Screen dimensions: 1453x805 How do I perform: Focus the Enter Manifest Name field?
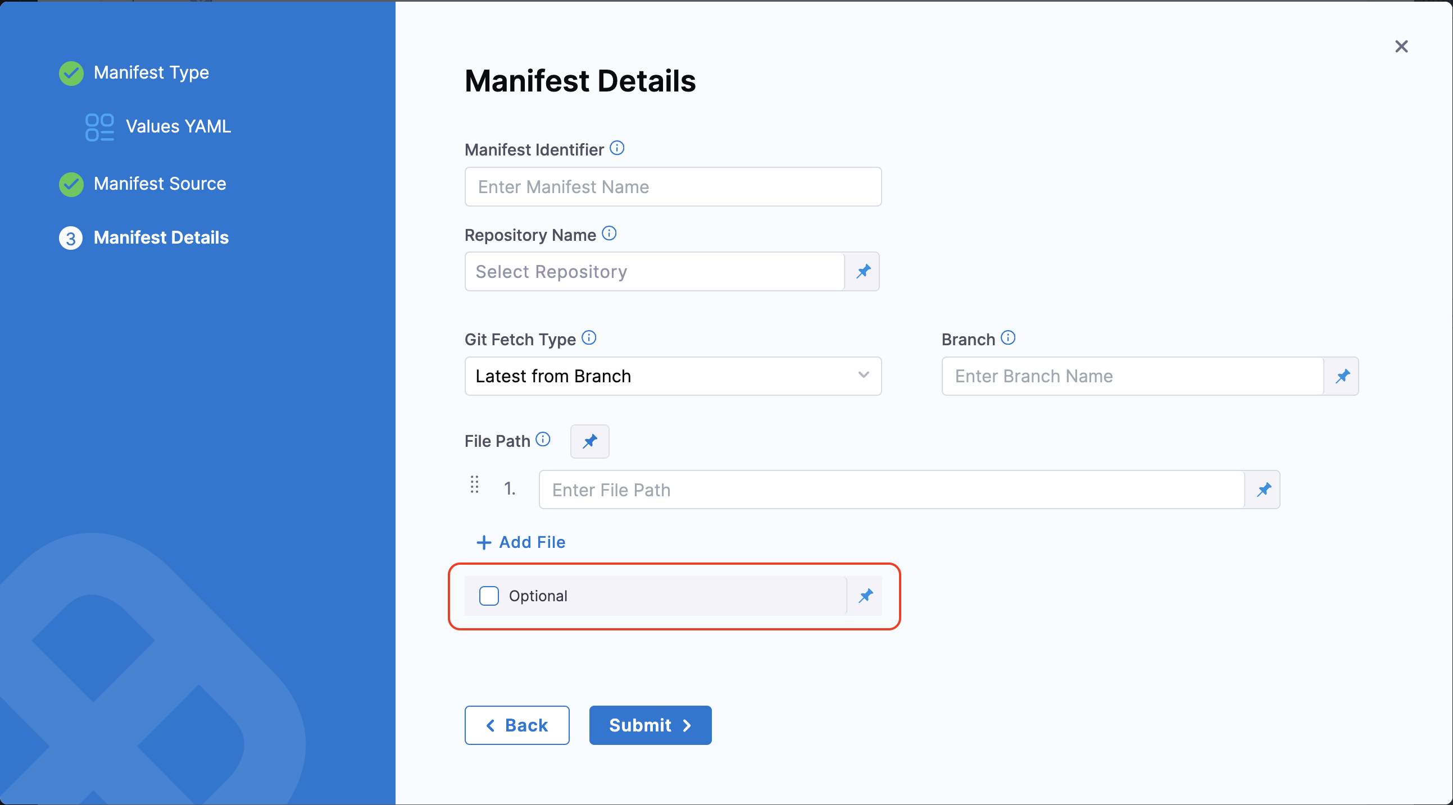[673, 186]
